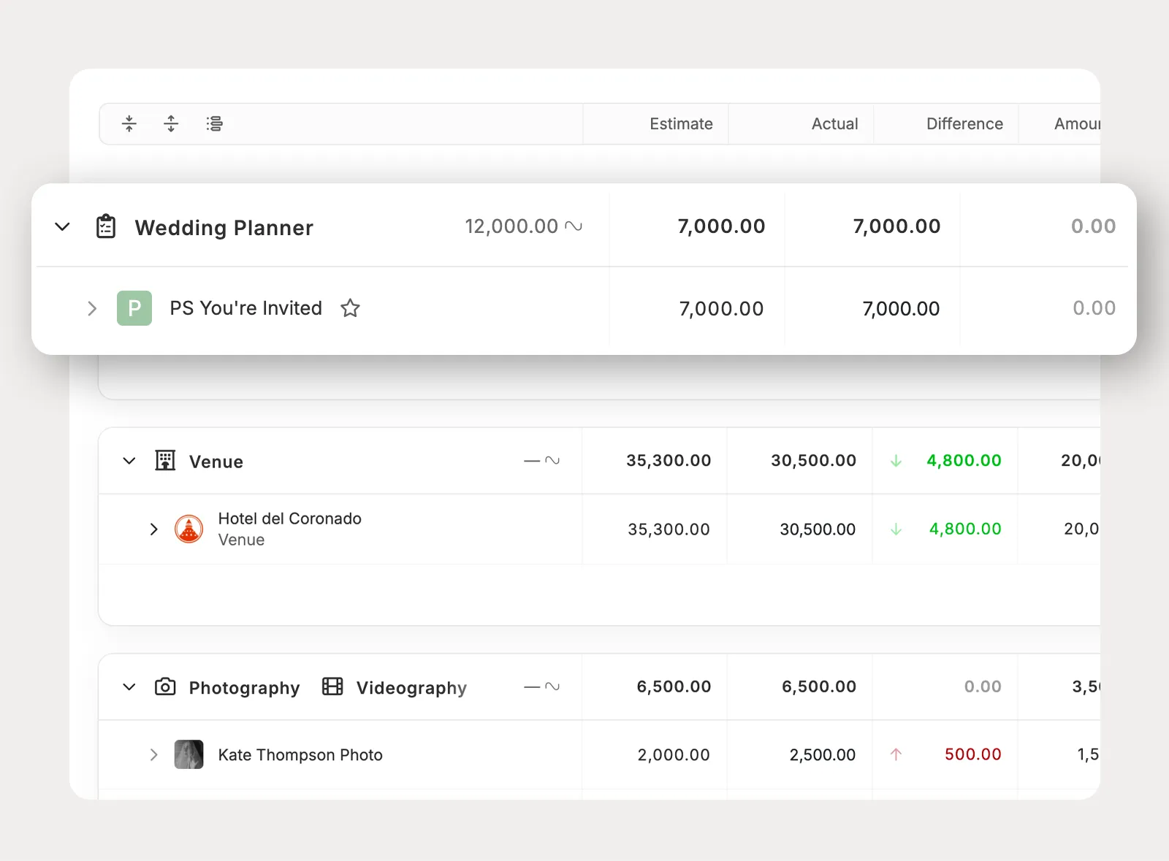Image resolution: width=1169 pixels, height=861 pixels.
Task: Open the Hotel del Coronado vendor name
Action: point(289,518)
